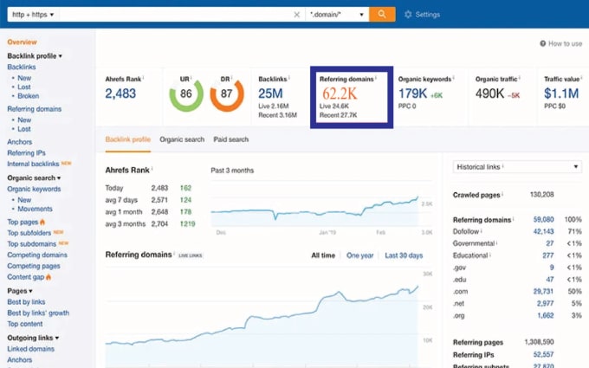The width and height of the screenshot is (589, 368).
Task: Open the Historical links dropdown
Action: (x=517, y=167)
